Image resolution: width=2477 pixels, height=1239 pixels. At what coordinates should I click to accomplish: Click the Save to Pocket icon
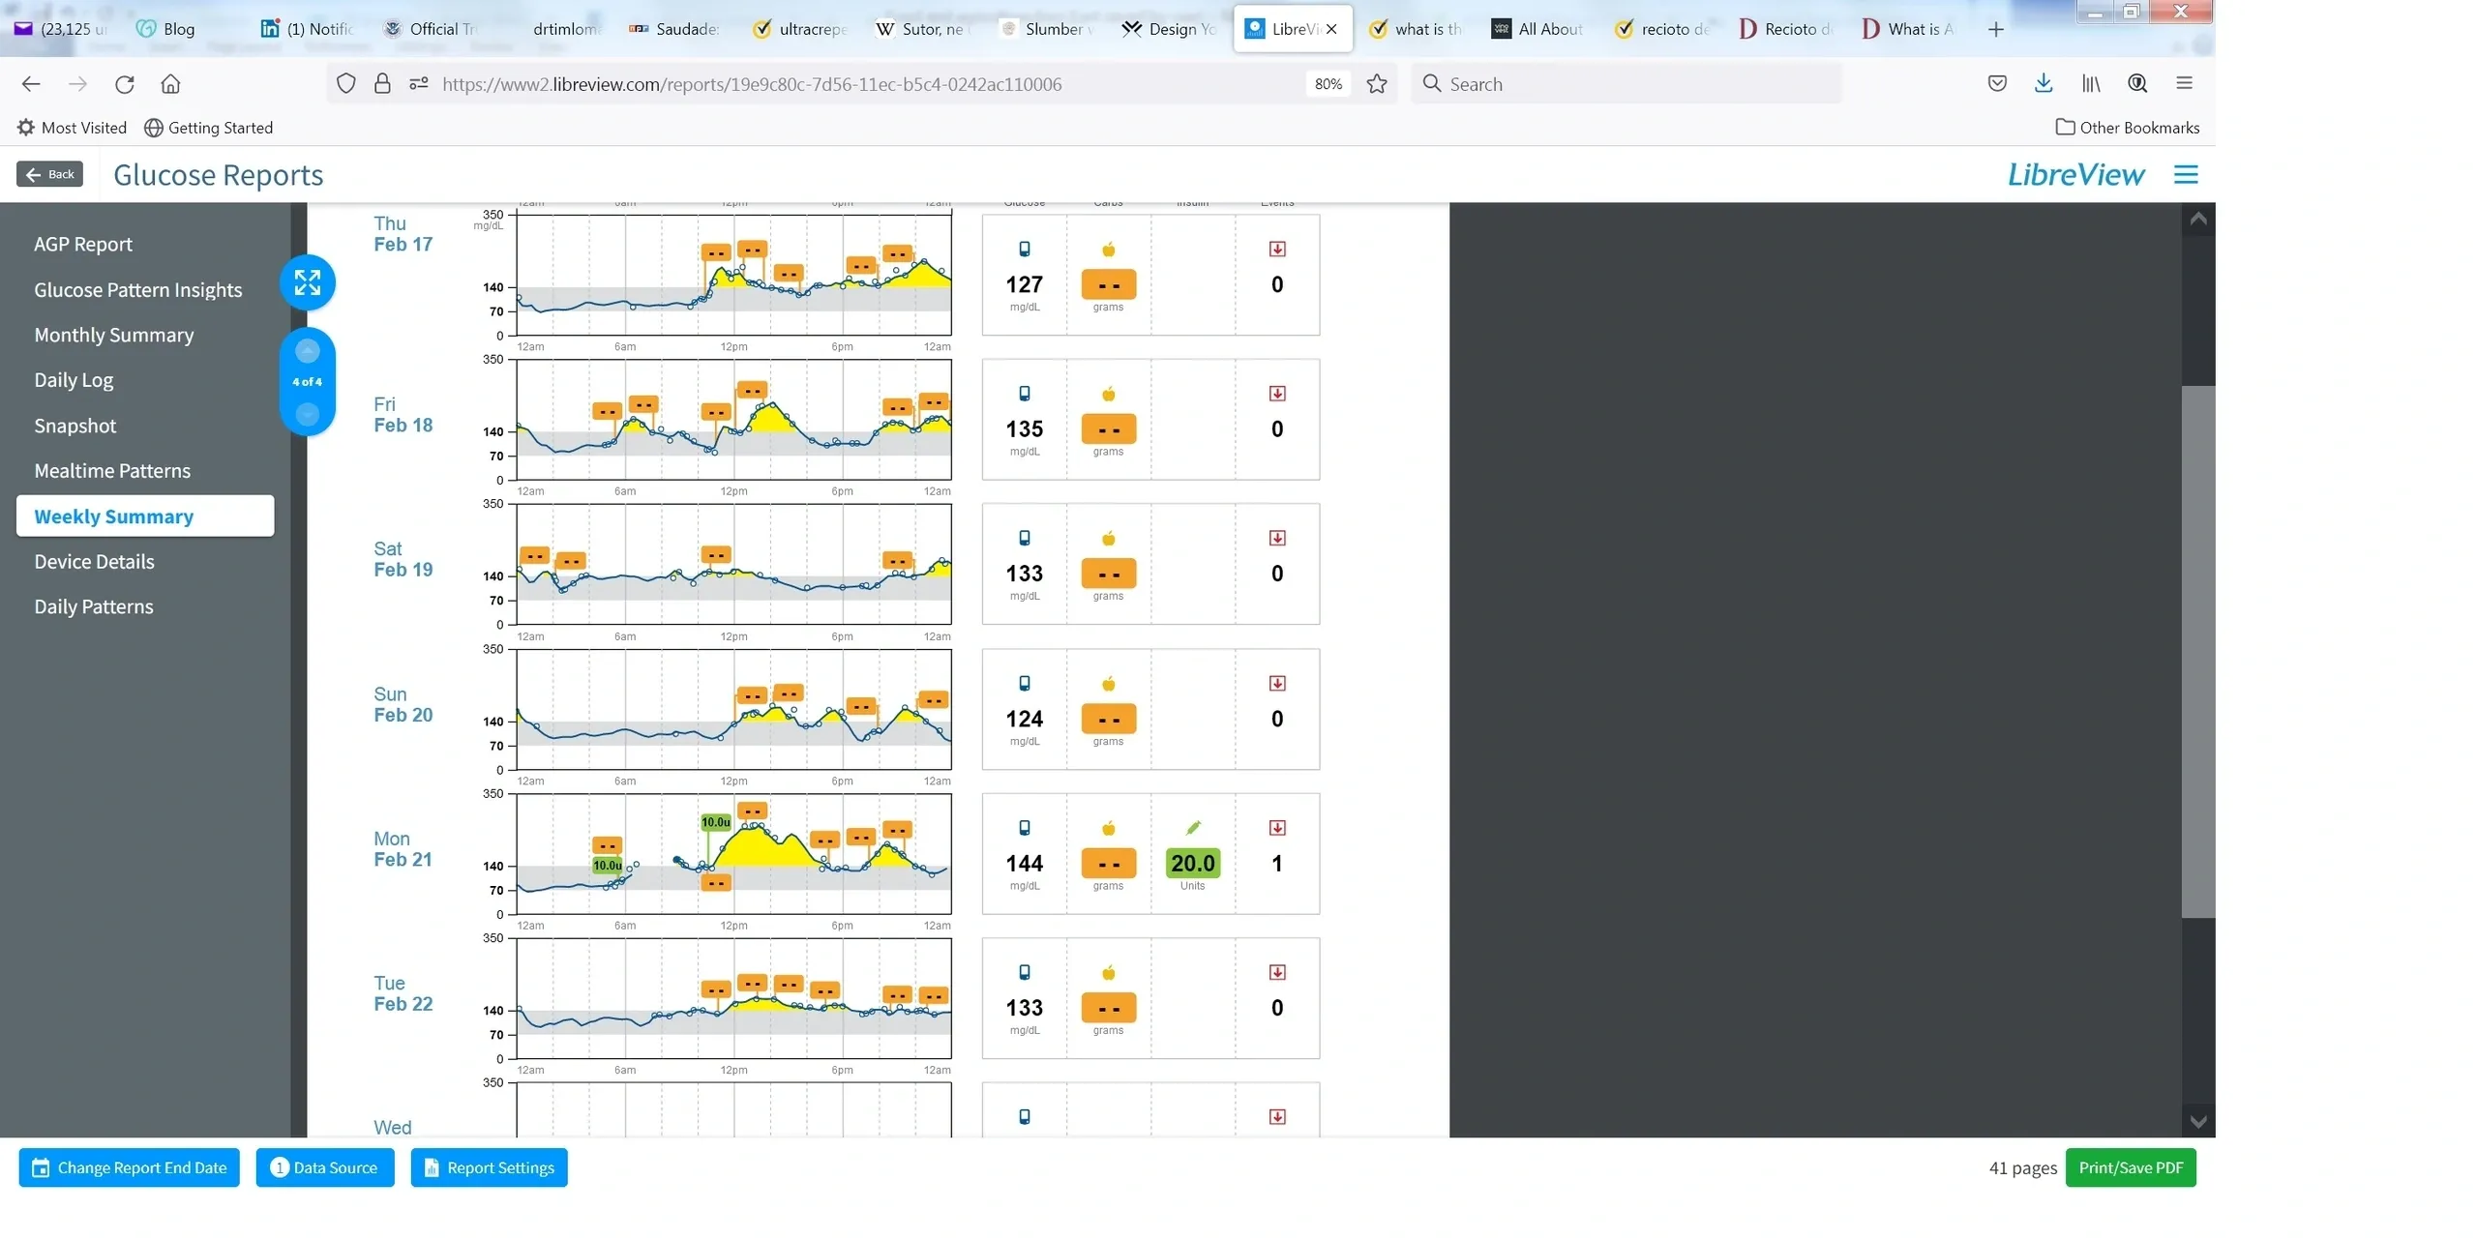(1996, 84)
